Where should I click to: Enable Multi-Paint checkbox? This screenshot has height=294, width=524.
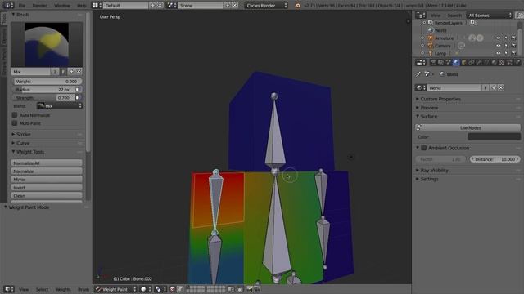click(x=15, y=123)
